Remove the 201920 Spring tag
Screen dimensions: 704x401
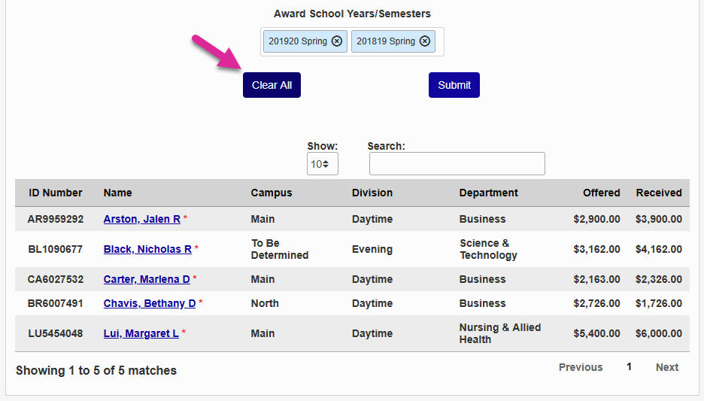point(337,41)
